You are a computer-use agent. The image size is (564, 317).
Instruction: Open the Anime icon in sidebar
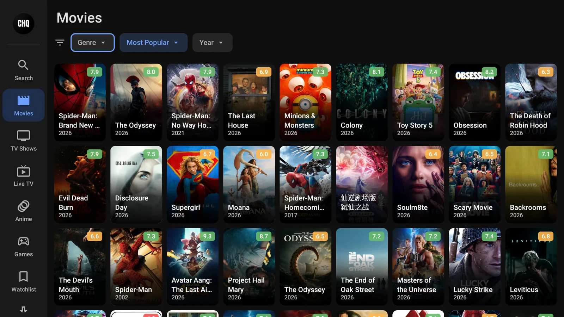click(24, 206)
